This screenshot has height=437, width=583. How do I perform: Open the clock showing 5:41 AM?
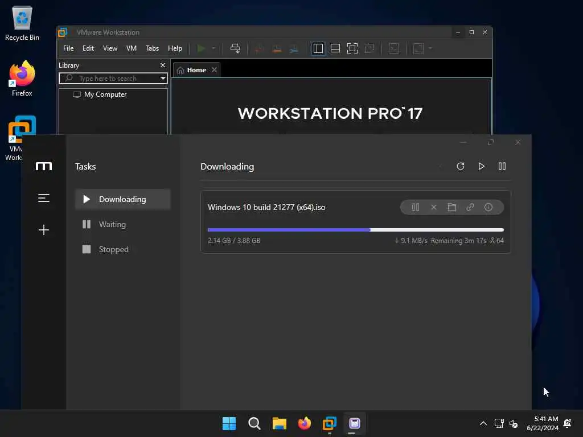point(543,423)
